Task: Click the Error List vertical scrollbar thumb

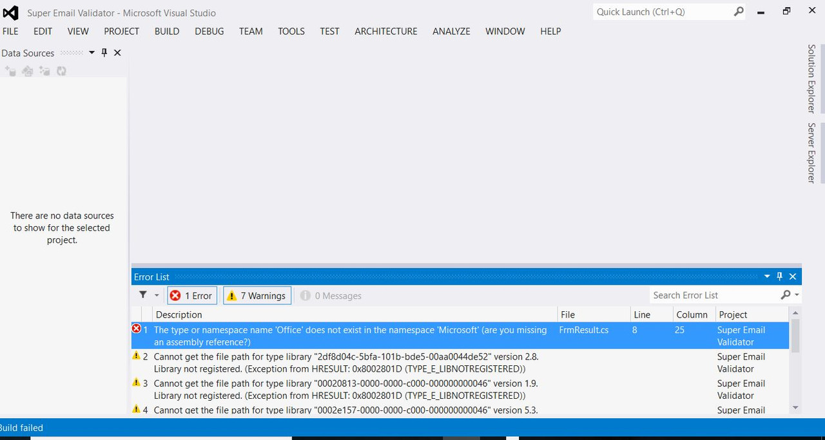Action: pyautogui.click(x=795, y=336)
